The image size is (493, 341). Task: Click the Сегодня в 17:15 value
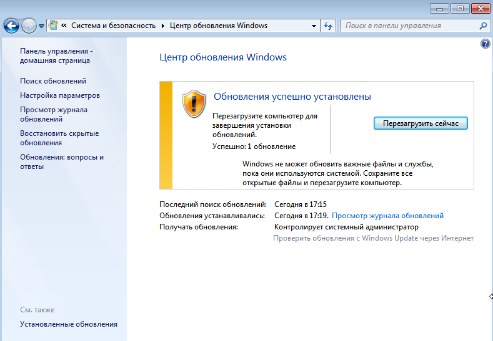click(301, 204)
